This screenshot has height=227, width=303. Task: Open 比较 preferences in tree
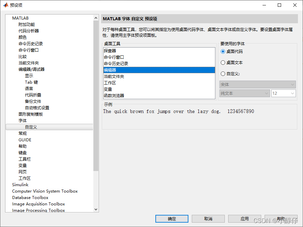(x=23, y=56)
